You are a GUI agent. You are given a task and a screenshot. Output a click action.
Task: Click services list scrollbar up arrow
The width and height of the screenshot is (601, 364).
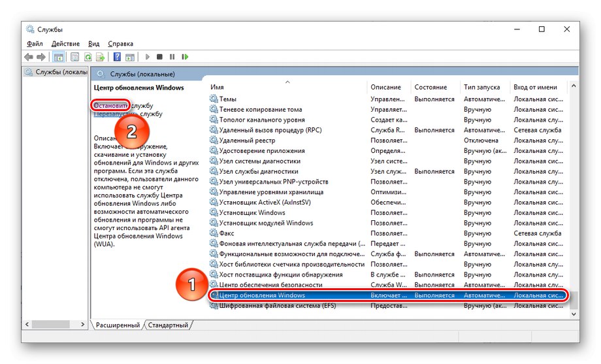pos(574,86)
